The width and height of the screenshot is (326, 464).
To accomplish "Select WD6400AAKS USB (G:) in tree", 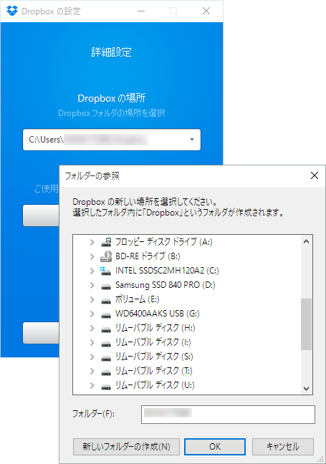I will (157, 314).
